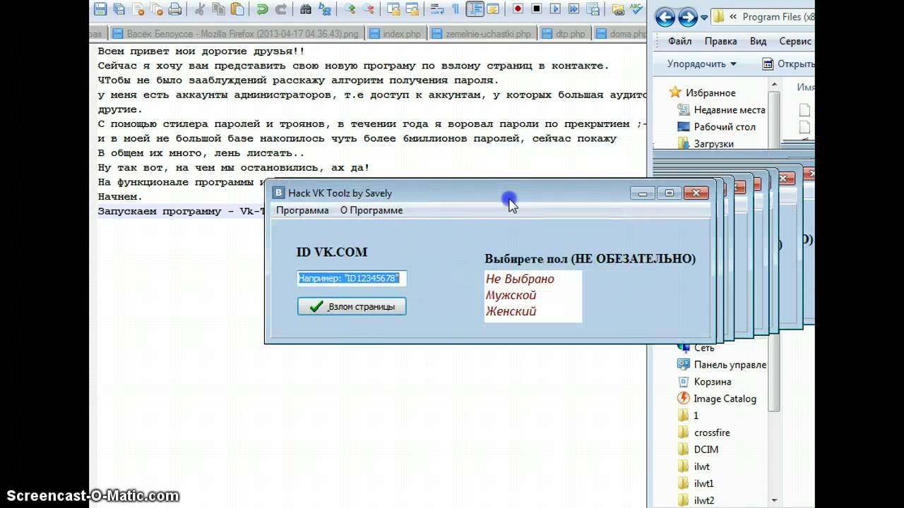
Task: Click the Save icon in editor toolbar
Action: 100,9
